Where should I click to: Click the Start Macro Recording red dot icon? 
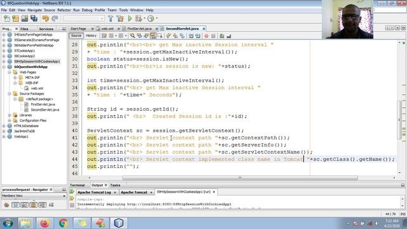pos(206,36)
